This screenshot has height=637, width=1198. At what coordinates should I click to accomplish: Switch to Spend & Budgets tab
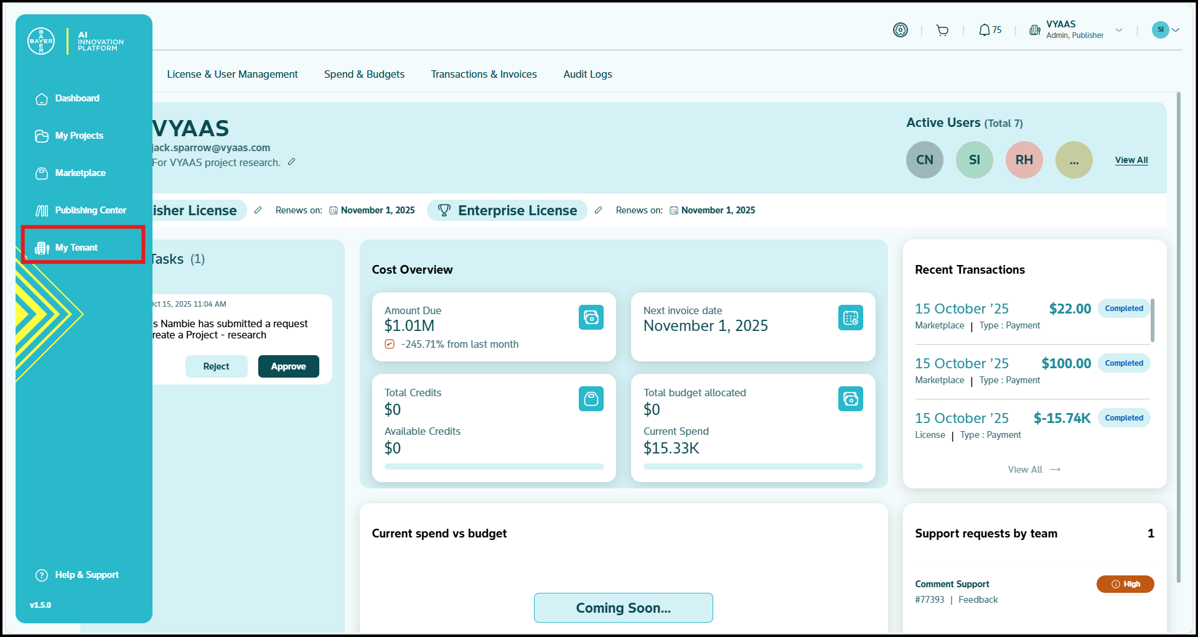pyautogui.click(x=364, y=74)
